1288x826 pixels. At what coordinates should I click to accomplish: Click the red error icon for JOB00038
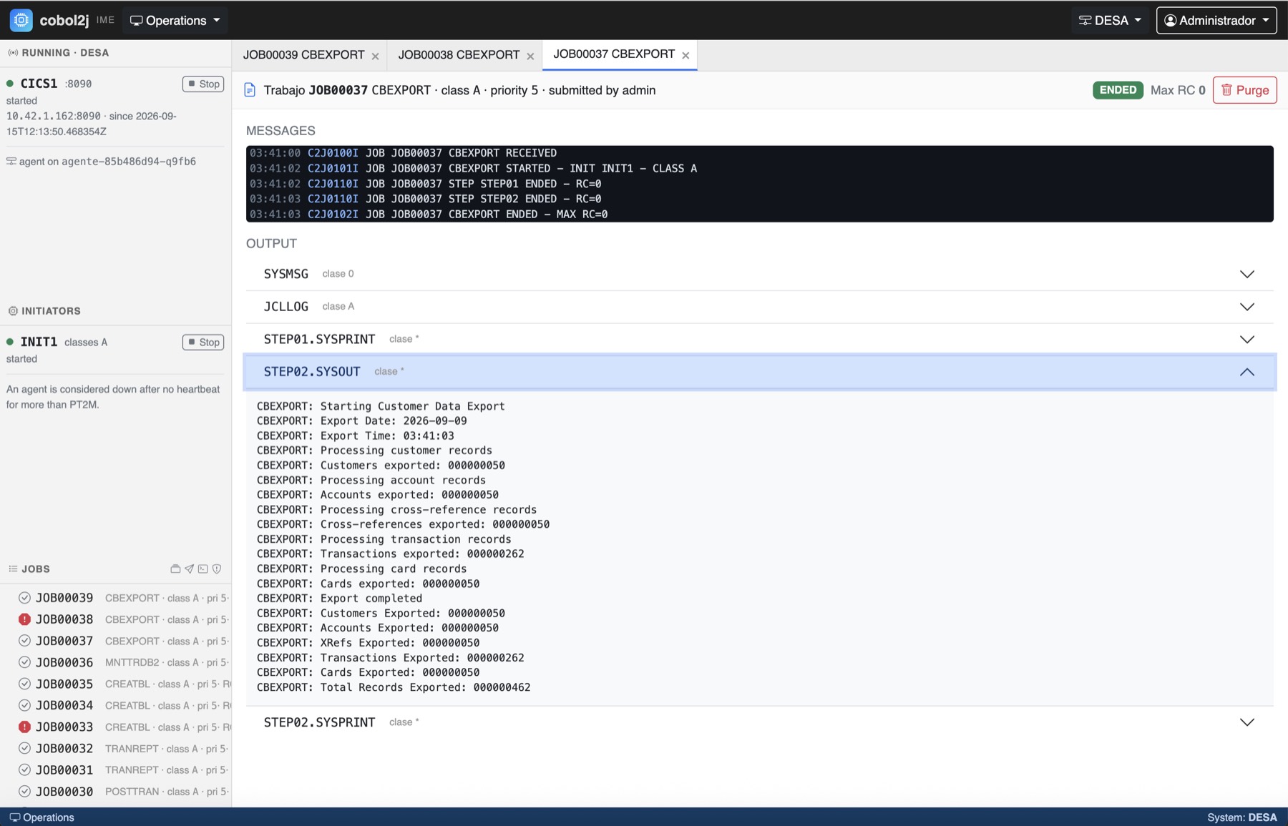tap(24, 619)
